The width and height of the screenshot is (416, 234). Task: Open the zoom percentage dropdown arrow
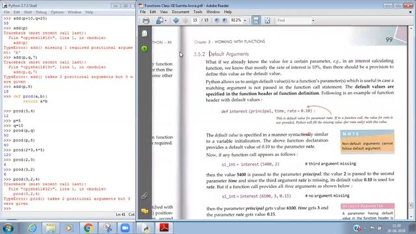245,20
